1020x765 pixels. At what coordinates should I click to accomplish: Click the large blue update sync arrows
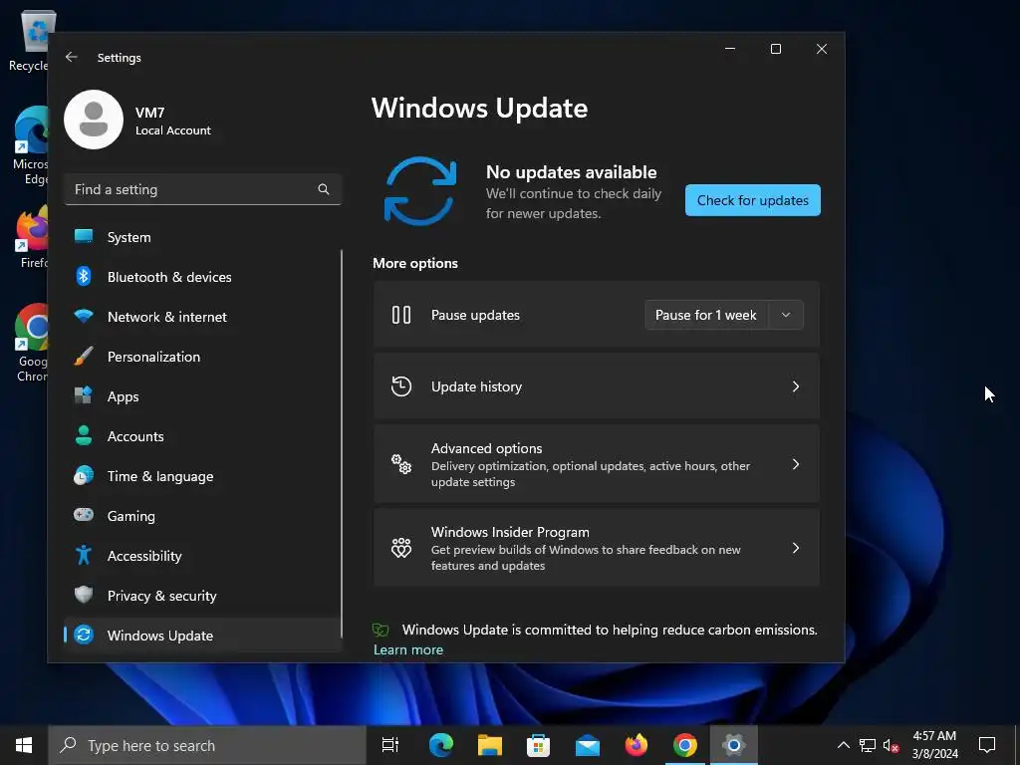click(x=420, y=191)
